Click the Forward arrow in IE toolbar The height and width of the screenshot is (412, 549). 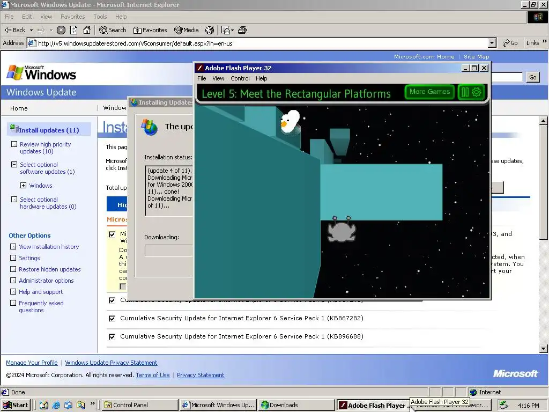click(41, 30)
